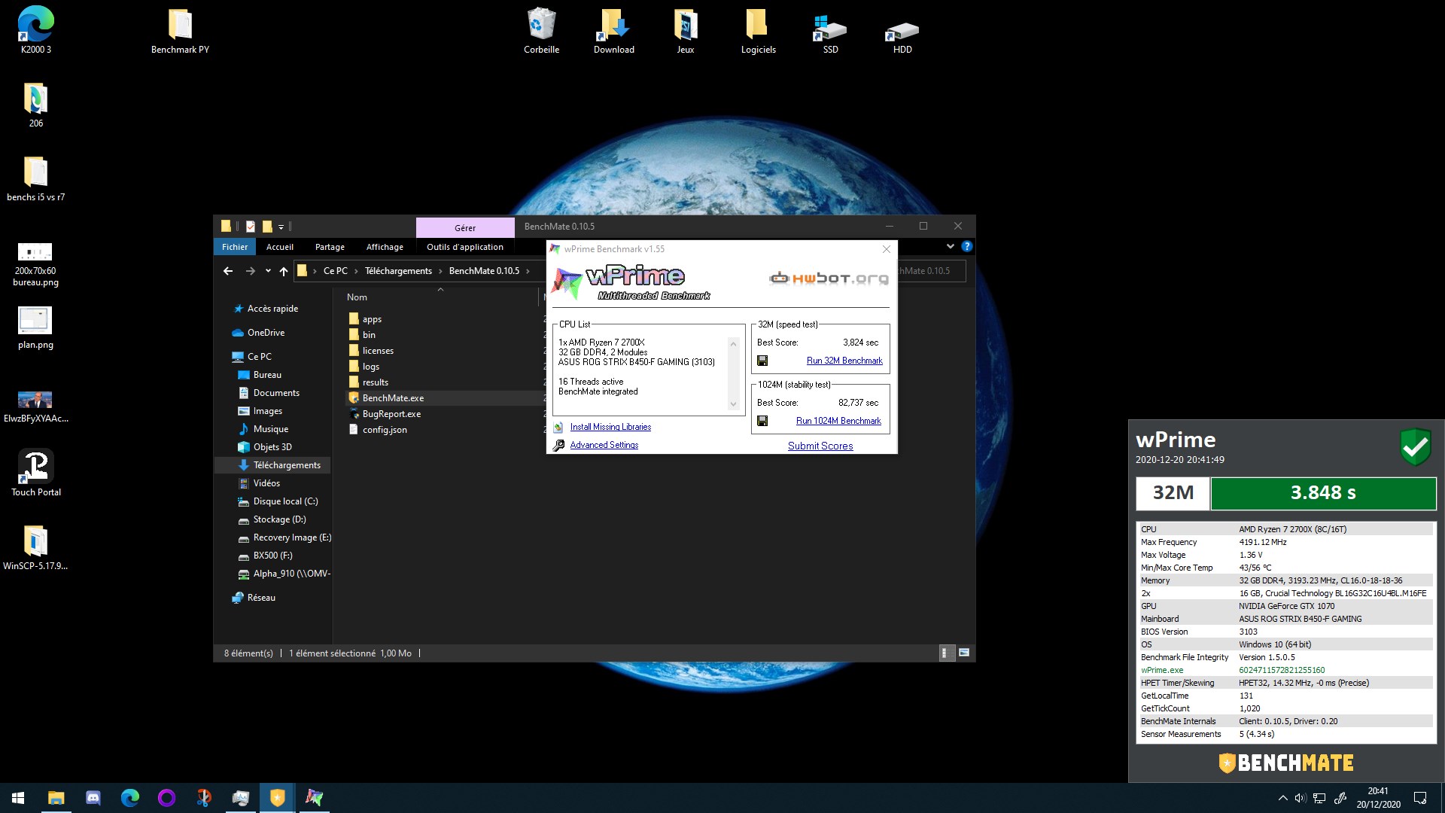
Task: Open recent locations dropdown arrow
Action: pos(268,271)
